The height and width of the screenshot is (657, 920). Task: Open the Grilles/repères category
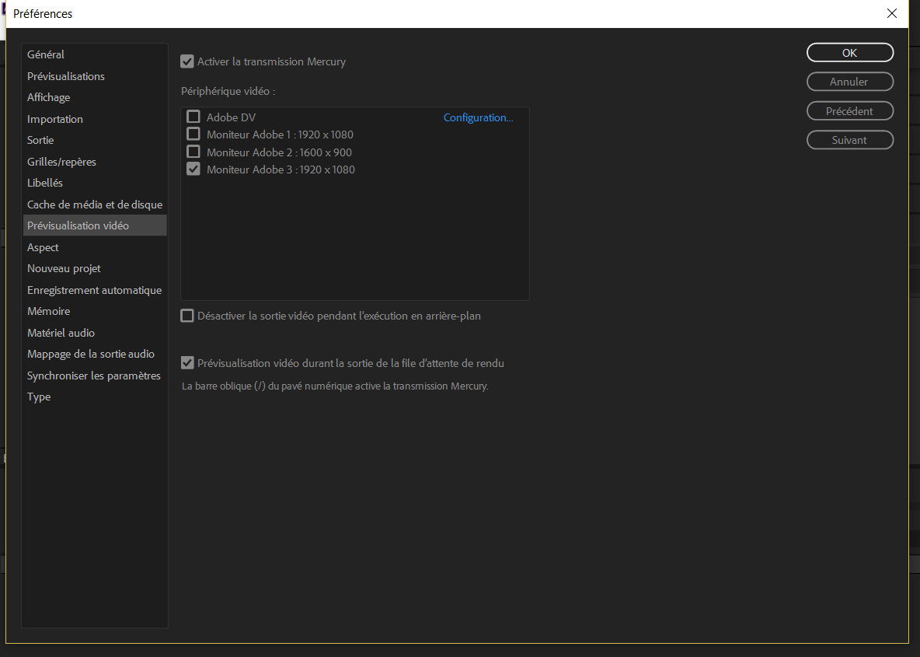(x=95, y=162)
